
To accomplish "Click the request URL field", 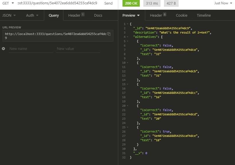I will [57, 3].
